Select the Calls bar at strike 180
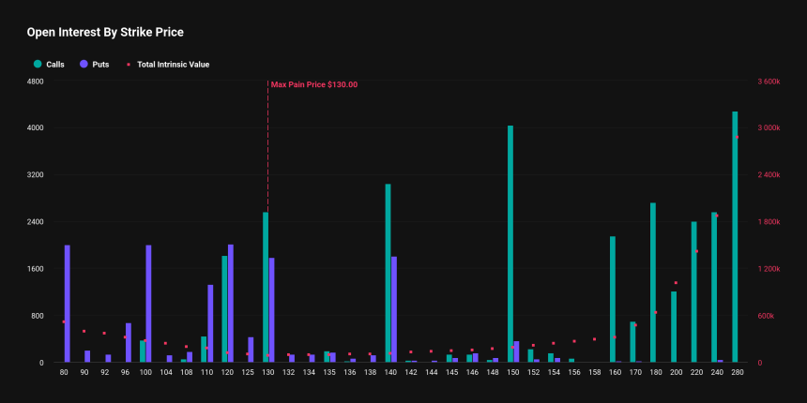Viewport: 807px width, 403px height. [x=653, y=282]
